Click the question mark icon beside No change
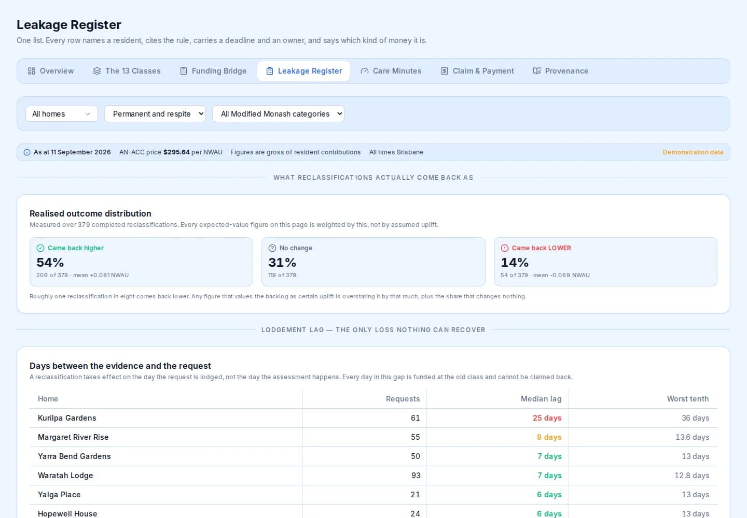The image size is (747, 518). pyautogui.click(x=272, y=248)
